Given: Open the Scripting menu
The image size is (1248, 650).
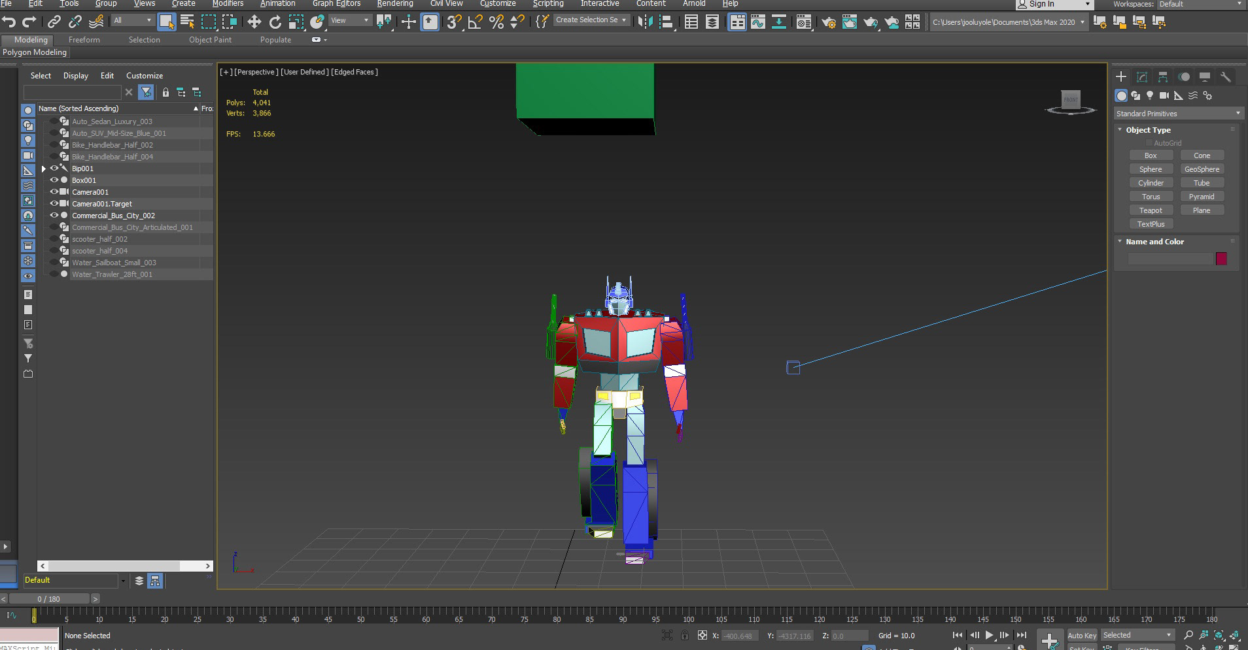Looking at the screenshot, I should pos(548,3).
